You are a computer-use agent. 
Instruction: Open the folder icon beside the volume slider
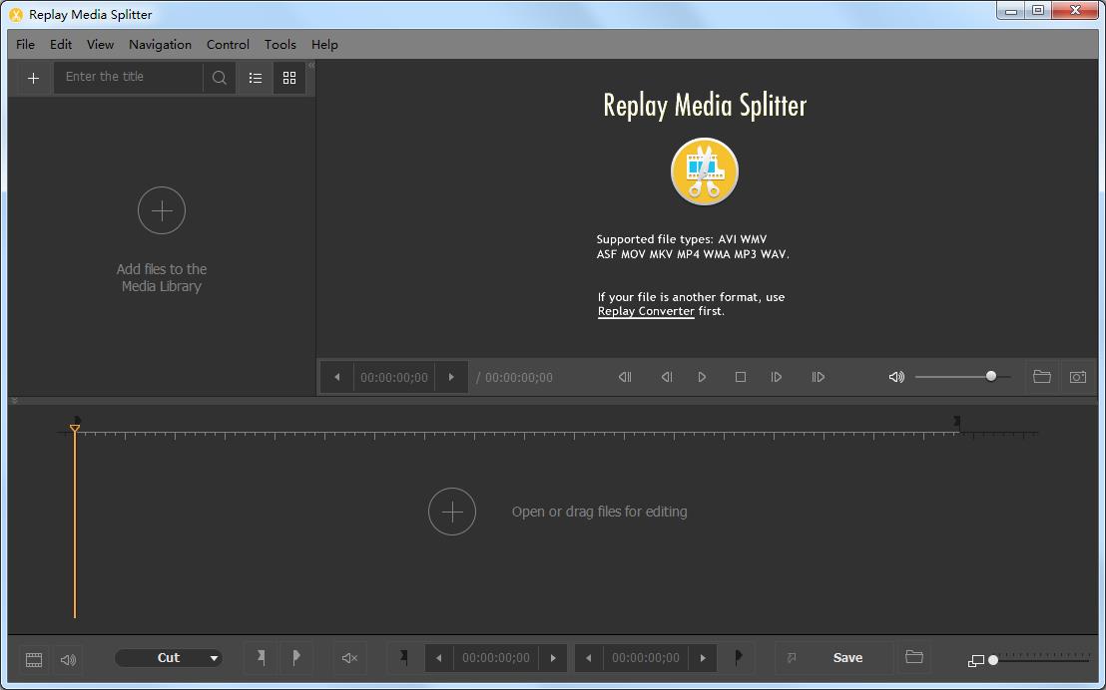pyautogui.click(x=1041, y=377)
